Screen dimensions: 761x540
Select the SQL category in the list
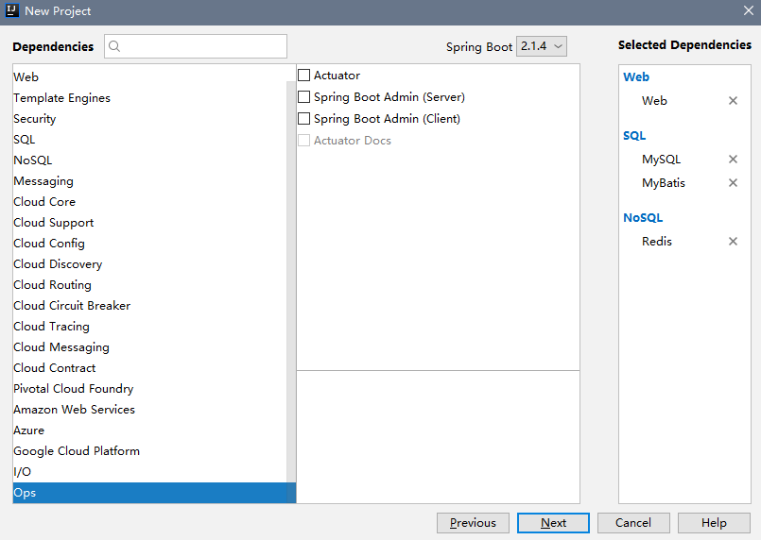pyautogui.click(x=150, y=140)
